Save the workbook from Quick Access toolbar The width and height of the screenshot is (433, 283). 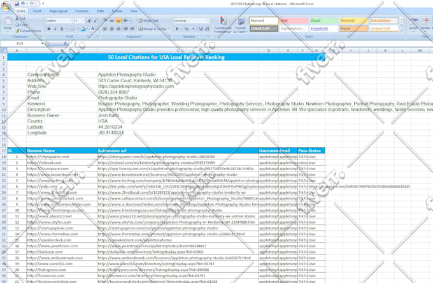[x=17, y=4]
